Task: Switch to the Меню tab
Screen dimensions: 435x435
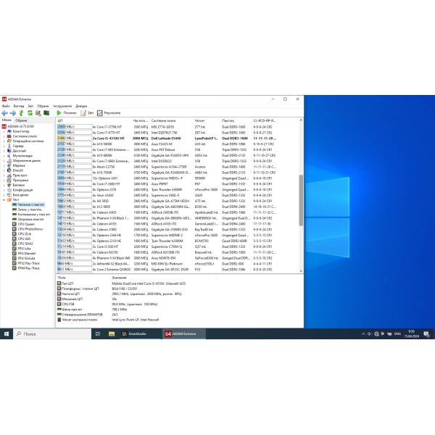Action: point(7,120)
